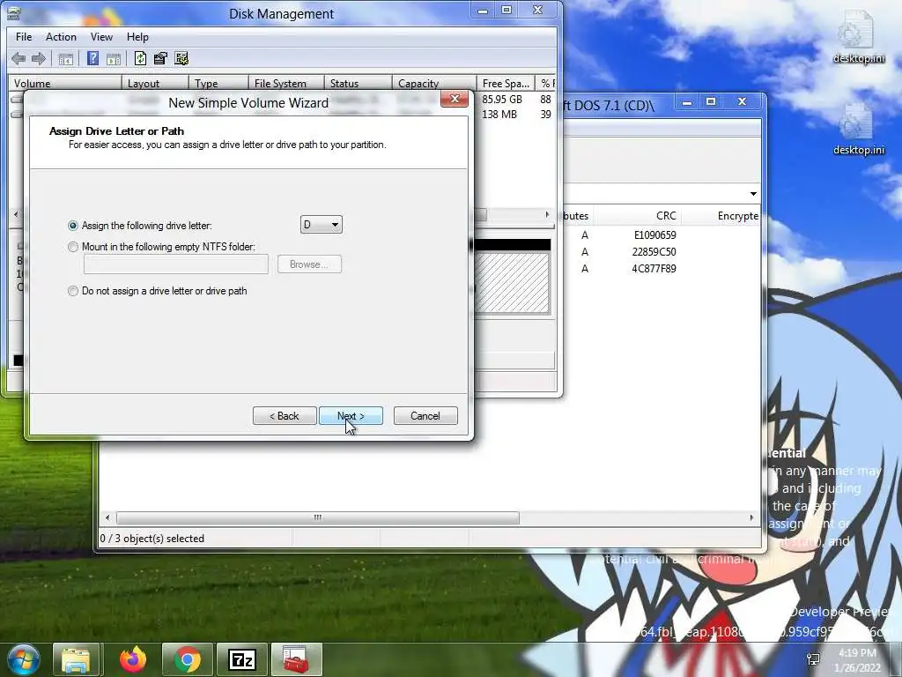Click left scroll arrow of Disk Management volume list
The image size is (902, 677).
[x=16, y=214]
